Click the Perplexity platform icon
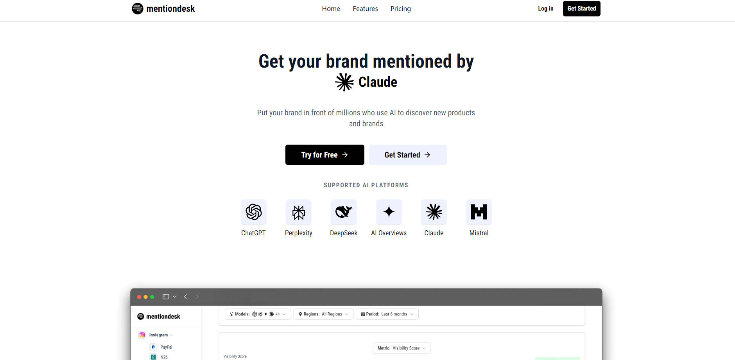The height and width of the screenshot is (360, 735). click(299, 212)
